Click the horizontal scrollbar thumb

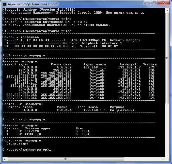coord(66,159)
